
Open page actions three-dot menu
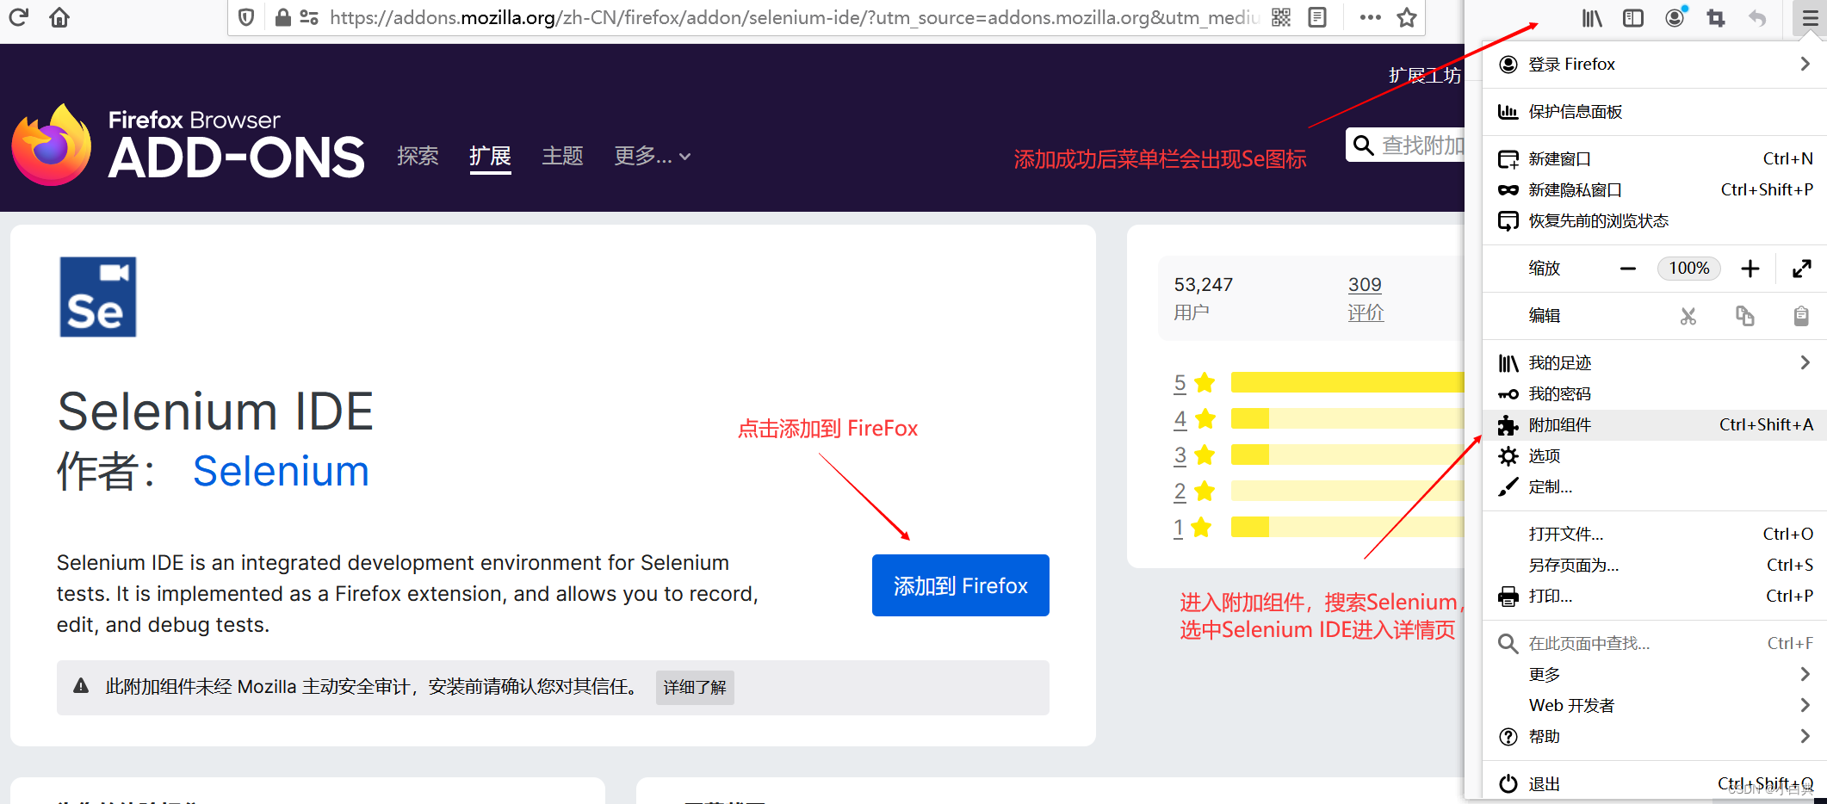click(1370, 17)
